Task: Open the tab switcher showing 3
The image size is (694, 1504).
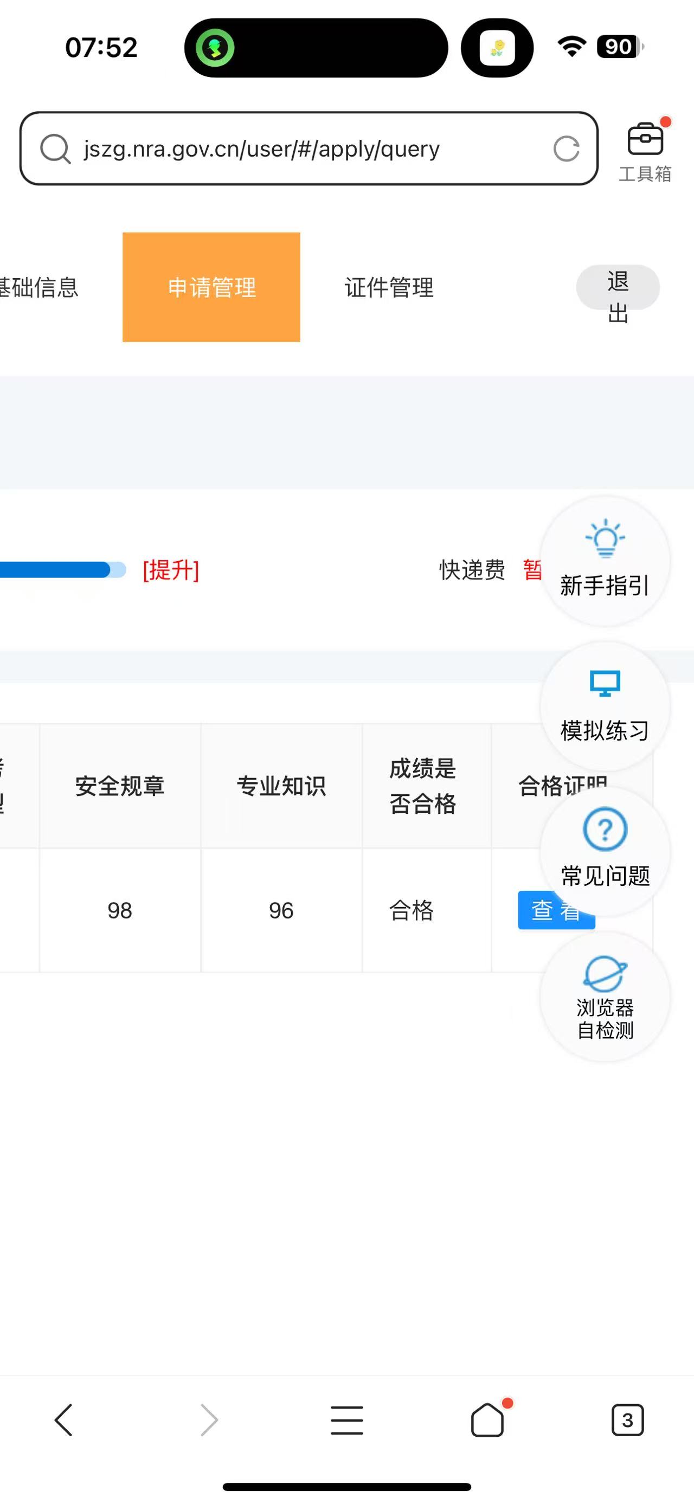Action: [x=627, y=1419]
